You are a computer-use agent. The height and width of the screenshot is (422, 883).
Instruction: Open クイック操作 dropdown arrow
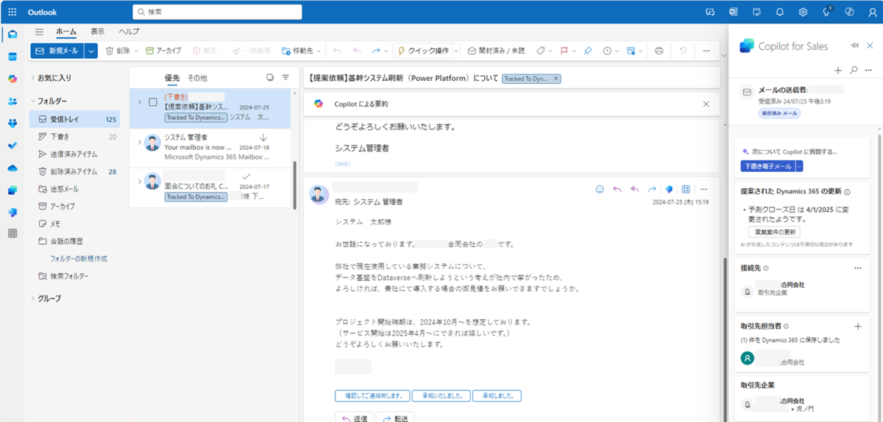(455, 51)
